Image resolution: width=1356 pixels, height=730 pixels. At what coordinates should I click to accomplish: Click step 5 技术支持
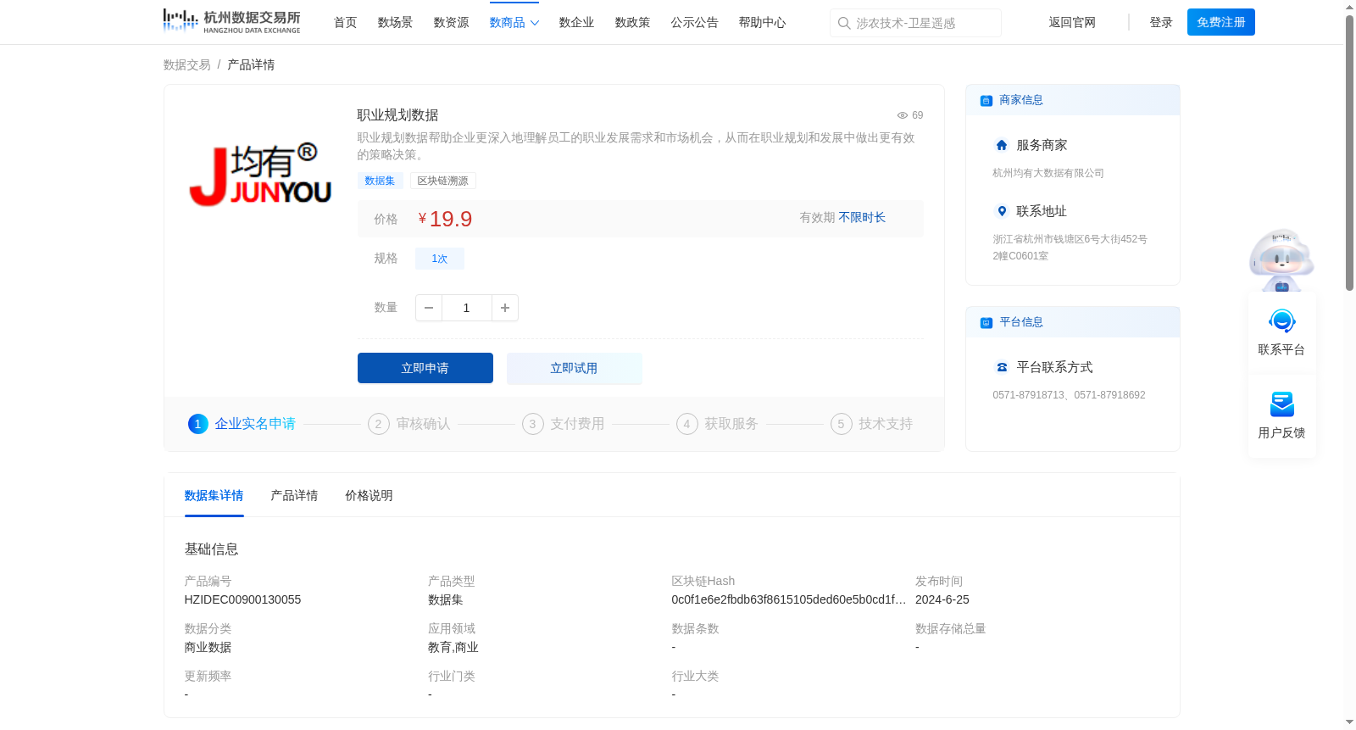point(872,424)
